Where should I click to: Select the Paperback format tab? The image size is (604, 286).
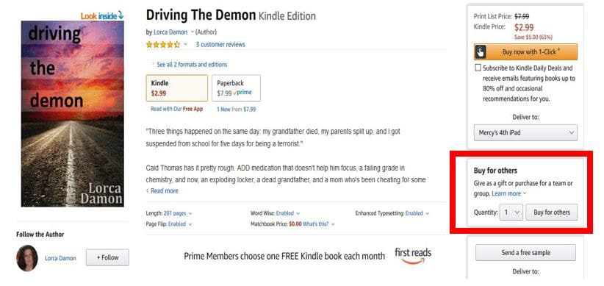point(236,88)
